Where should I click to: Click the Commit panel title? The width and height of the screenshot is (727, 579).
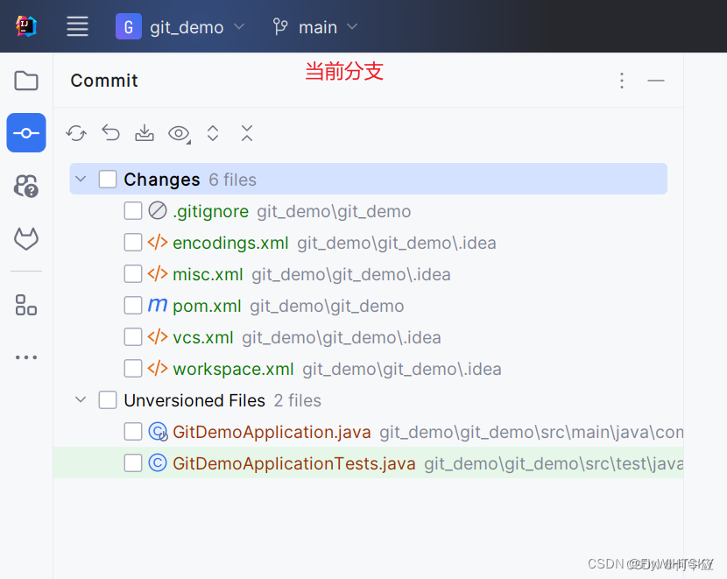click(104, 81)
